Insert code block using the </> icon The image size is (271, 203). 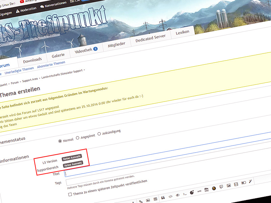171,196
